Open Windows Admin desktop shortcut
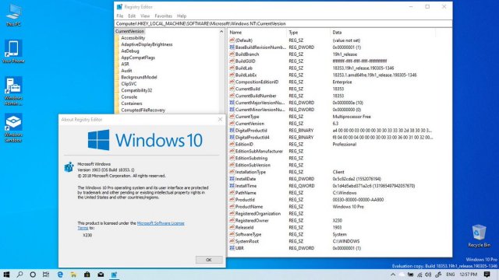 click(x=13, y=91)
